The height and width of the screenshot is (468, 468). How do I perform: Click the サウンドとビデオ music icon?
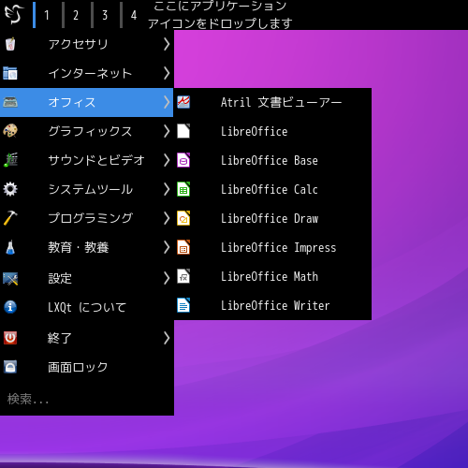point(10,160)
